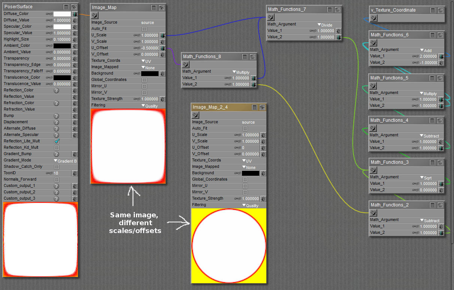The height and width of the screenshot is (290, 454).
Task: Open the Filtering Quality dropdown on Image_Map_2_4
Action: point(250,205)
